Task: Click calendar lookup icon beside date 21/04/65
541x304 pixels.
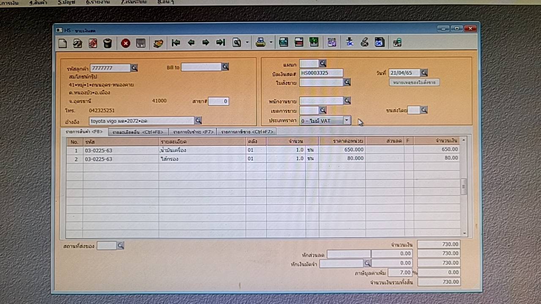Action: [424, 73]
